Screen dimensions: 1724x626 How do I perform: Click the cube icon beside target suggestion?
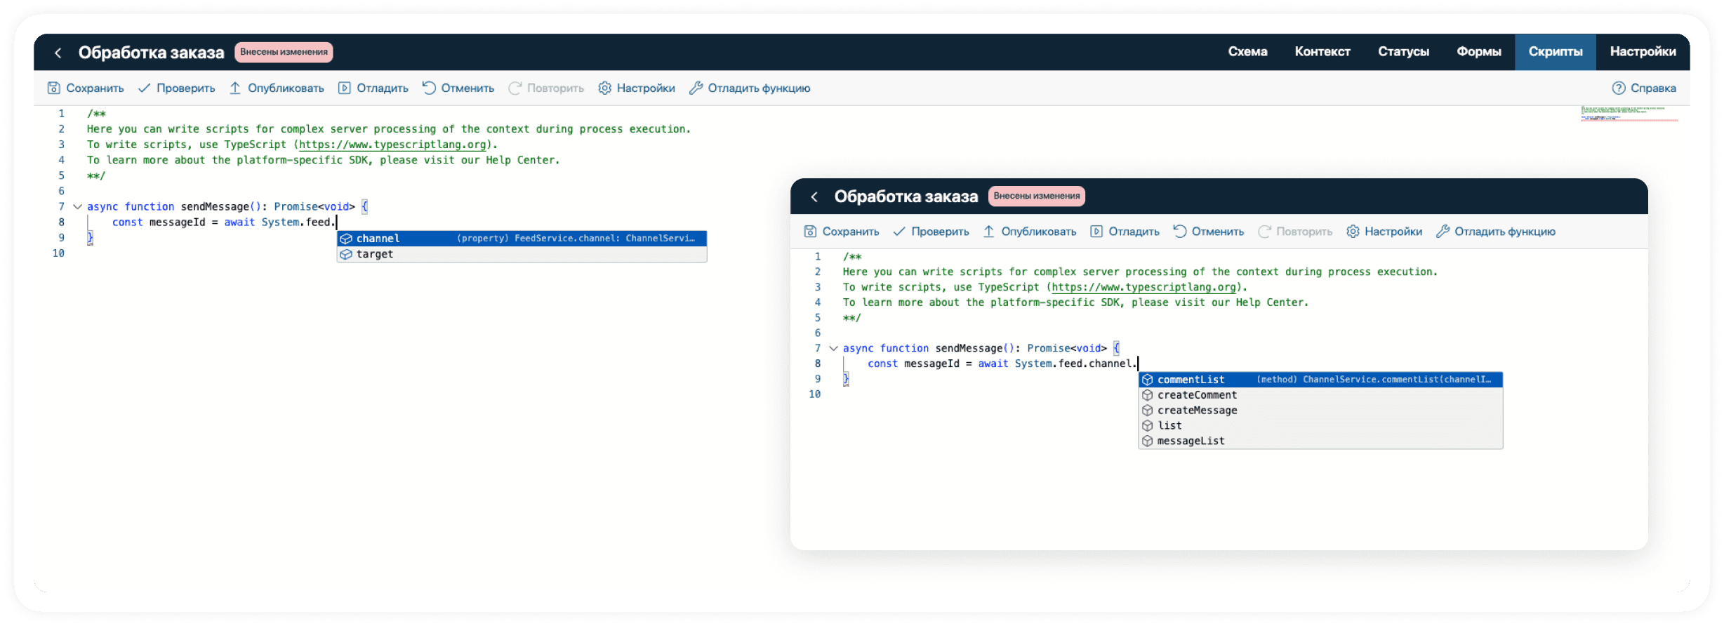346,254
